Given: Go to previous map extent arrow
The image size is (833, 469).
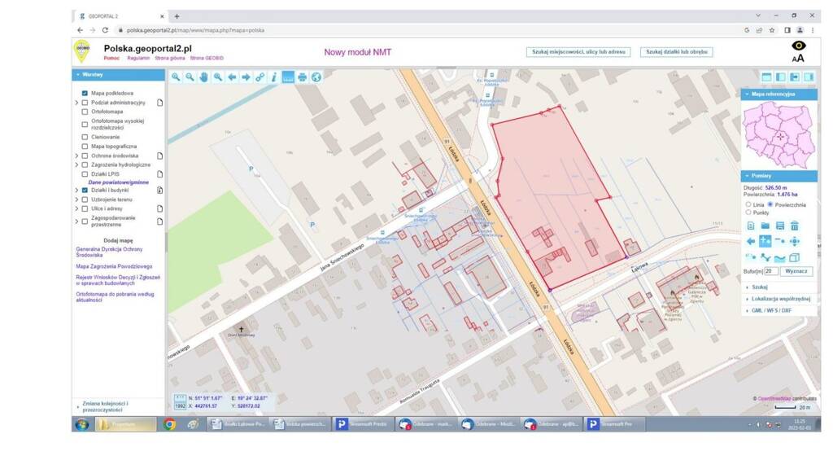Looking at the screenshot, I should tap(232, 77).
